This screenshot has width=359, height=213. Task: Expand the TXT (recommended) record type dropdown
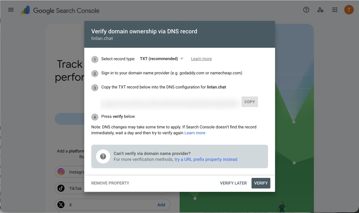(x=162, y=59)
